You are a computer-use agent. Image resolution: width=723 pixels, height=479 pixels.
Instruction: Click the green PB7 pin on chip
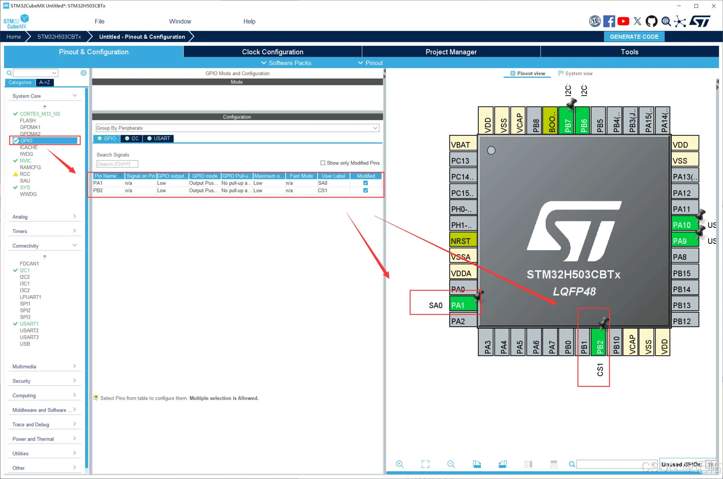567,120
